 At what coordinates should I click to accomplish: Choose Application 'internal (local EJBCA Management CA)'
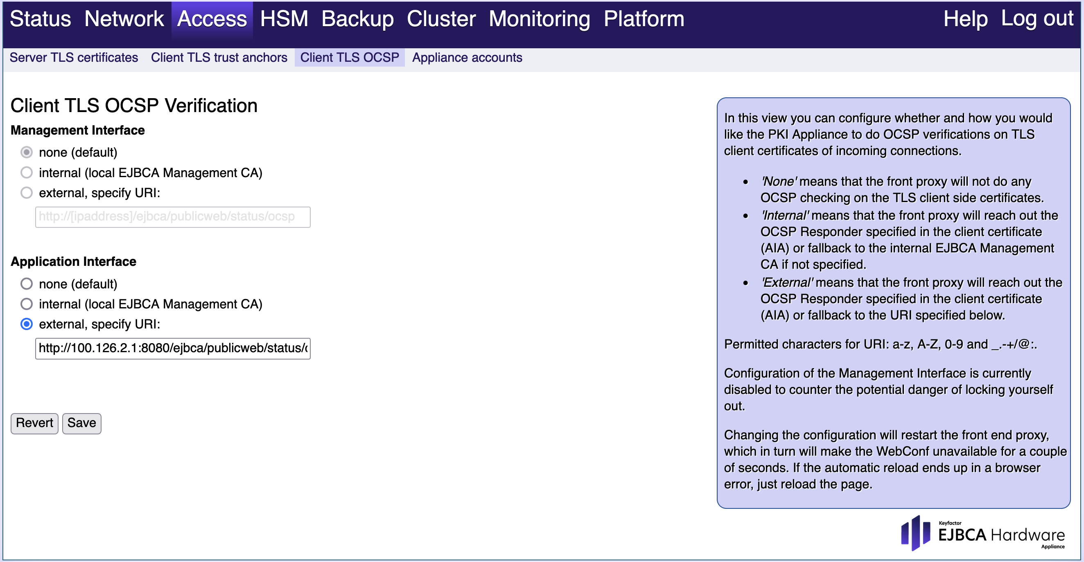click(27, 304)
